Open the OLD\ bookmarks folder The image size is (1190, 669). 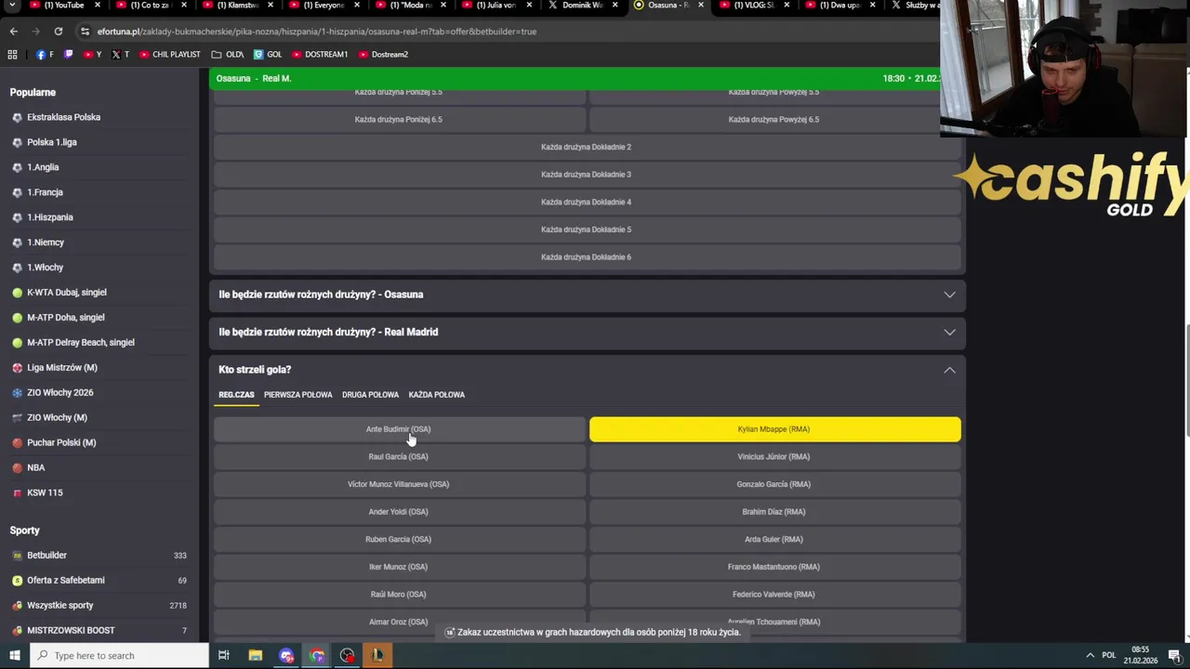(x=228, y=54)
